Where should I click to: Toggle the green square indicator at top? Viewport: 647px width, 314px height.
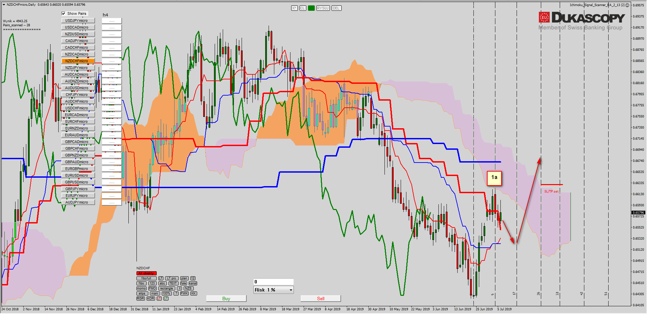tap(311, 8)
